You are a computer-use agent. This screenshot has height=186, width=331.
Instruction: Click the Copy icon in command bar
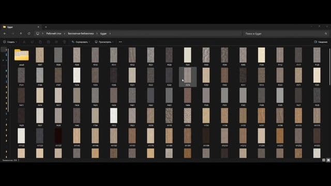(x=32, y=42)
